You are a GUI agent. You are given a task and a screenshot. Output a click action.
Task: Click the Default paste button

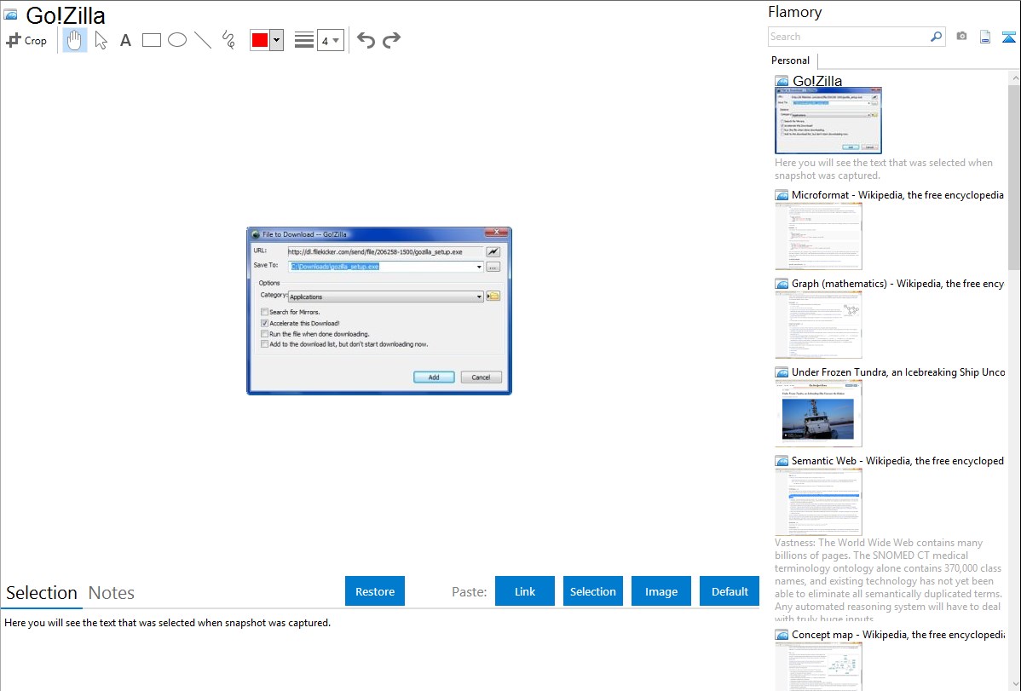tap(730, 591)
